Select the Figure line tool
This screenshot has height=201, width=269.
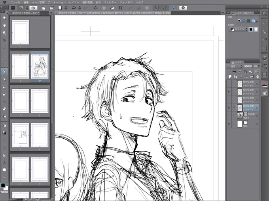(4, 140)
